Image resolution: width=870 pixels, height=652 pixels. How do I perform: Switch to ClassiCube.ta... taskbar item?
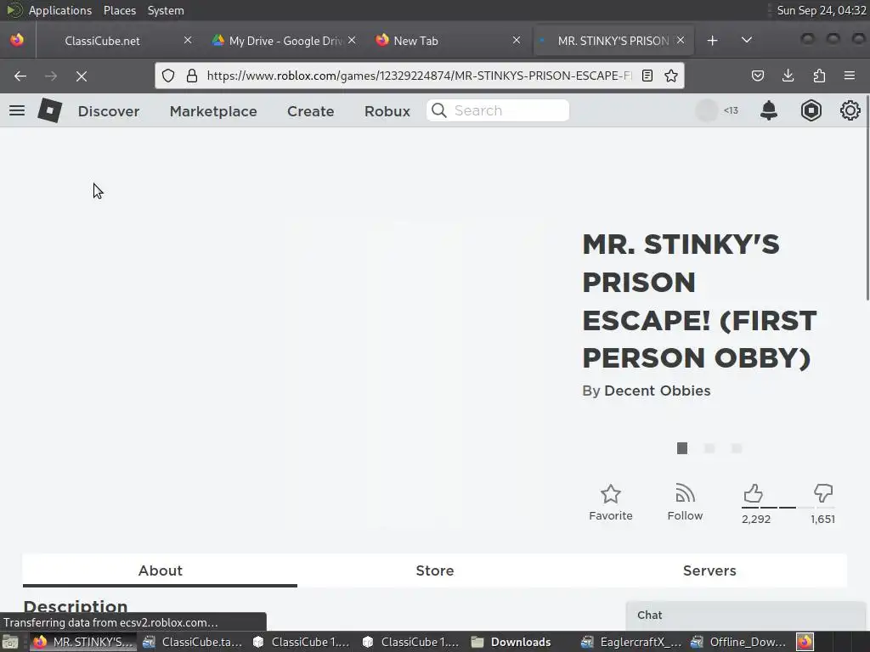click(193, 642)
